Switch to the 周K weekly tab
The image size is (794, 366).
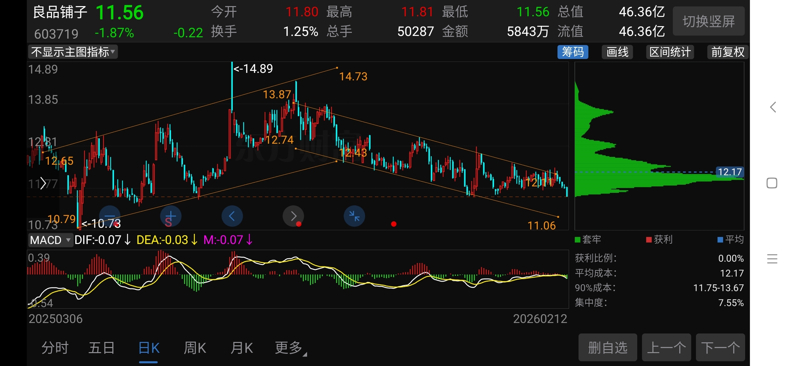point(195,348)
